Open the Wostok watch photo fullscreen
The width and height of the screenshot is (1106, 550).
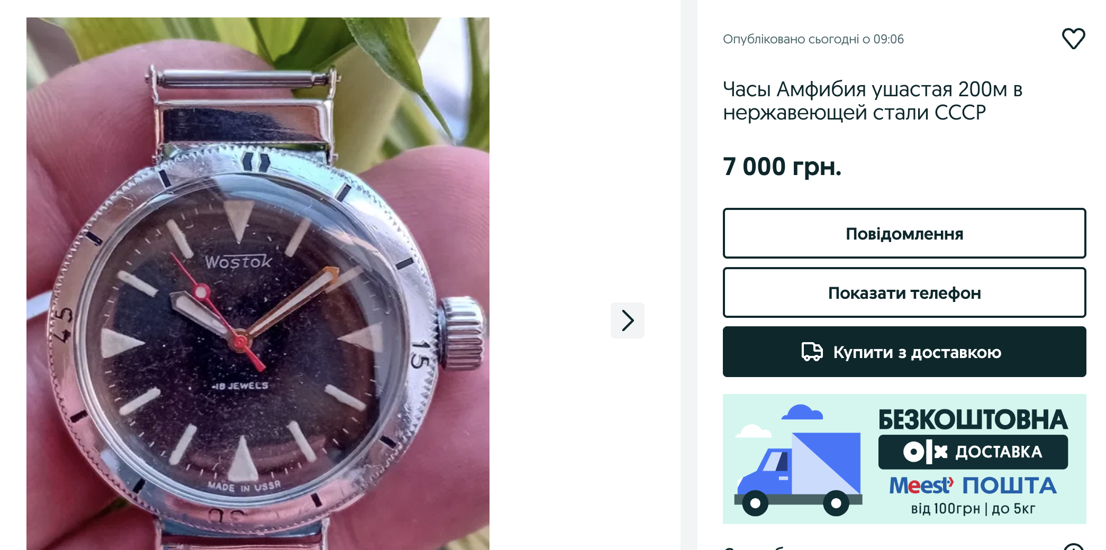(x=258, y=283)
